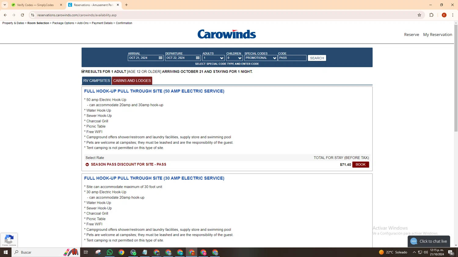This screenshot has height=257, width=458.
Task: Open the Snipping Tool taskbar icon
Action: (98, 252)
